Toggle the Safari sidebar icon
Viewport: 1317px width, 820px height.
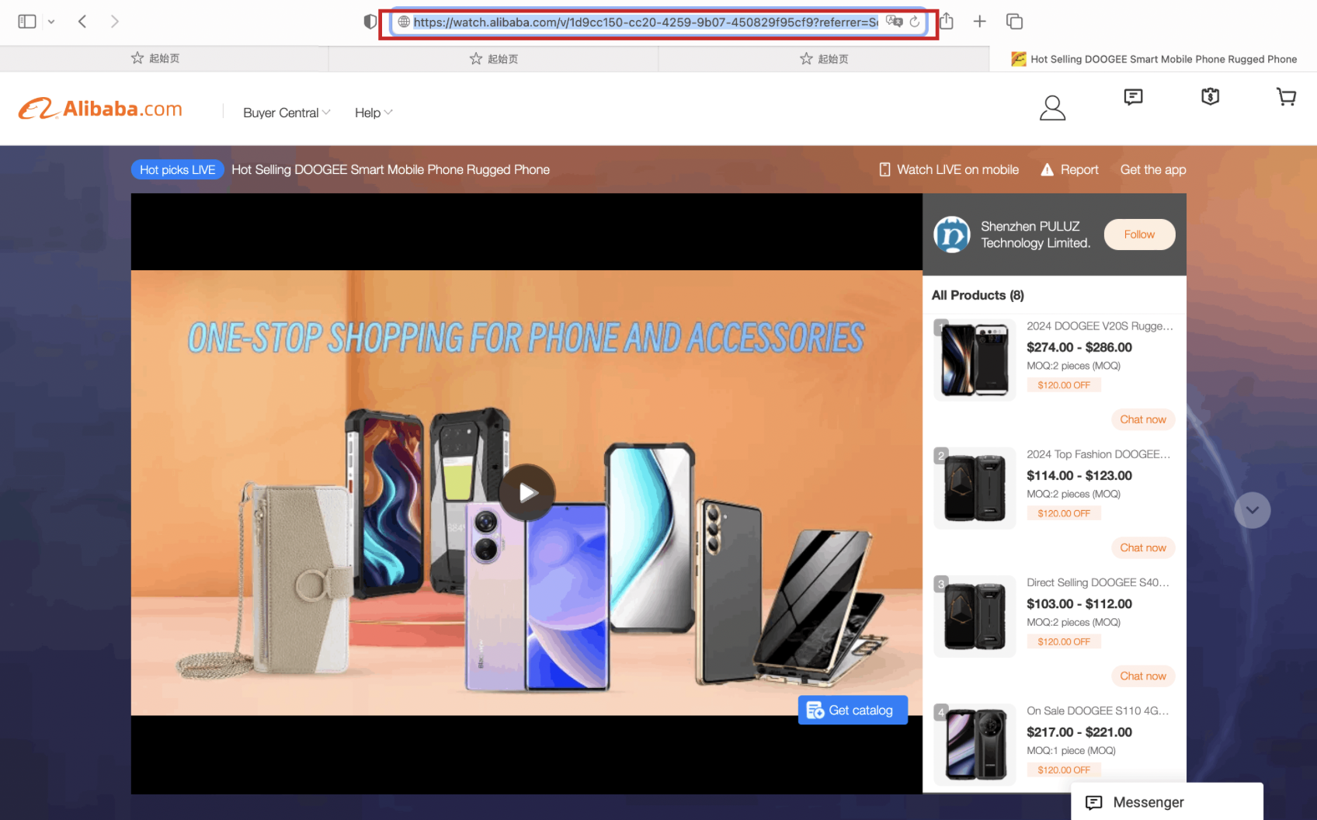click(27, 22)
